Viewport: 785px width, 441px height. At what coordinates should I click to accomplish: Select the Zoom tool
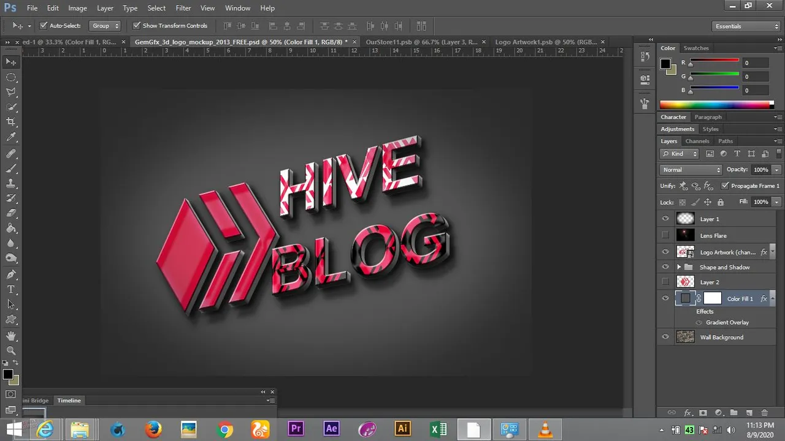pyautogui.click(x=11, y=350)
